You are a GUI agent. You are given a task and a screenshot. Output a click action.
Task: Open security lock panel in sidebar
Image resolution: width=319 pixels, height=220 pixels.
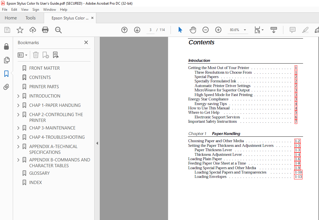[x=6, y=47]
